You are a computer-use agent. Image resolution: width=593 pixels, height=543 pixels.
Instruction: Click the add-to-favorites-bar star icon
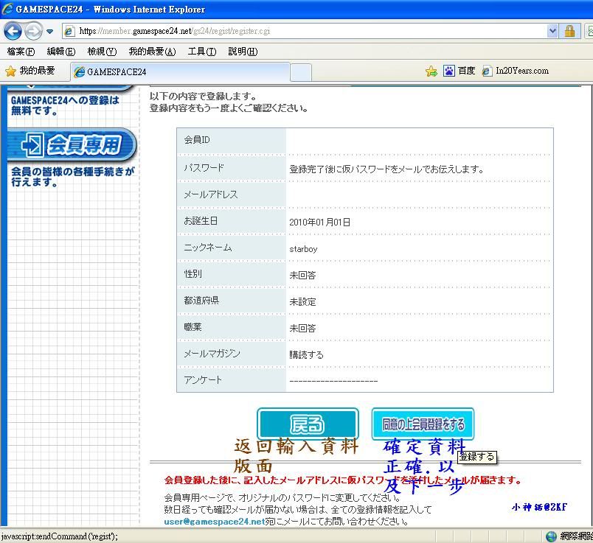[431, 71]
